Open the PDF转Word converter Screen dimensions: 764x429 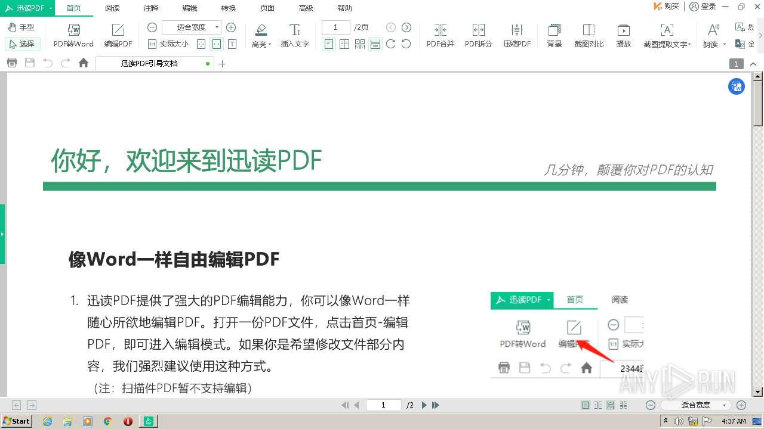click(73, 36)
